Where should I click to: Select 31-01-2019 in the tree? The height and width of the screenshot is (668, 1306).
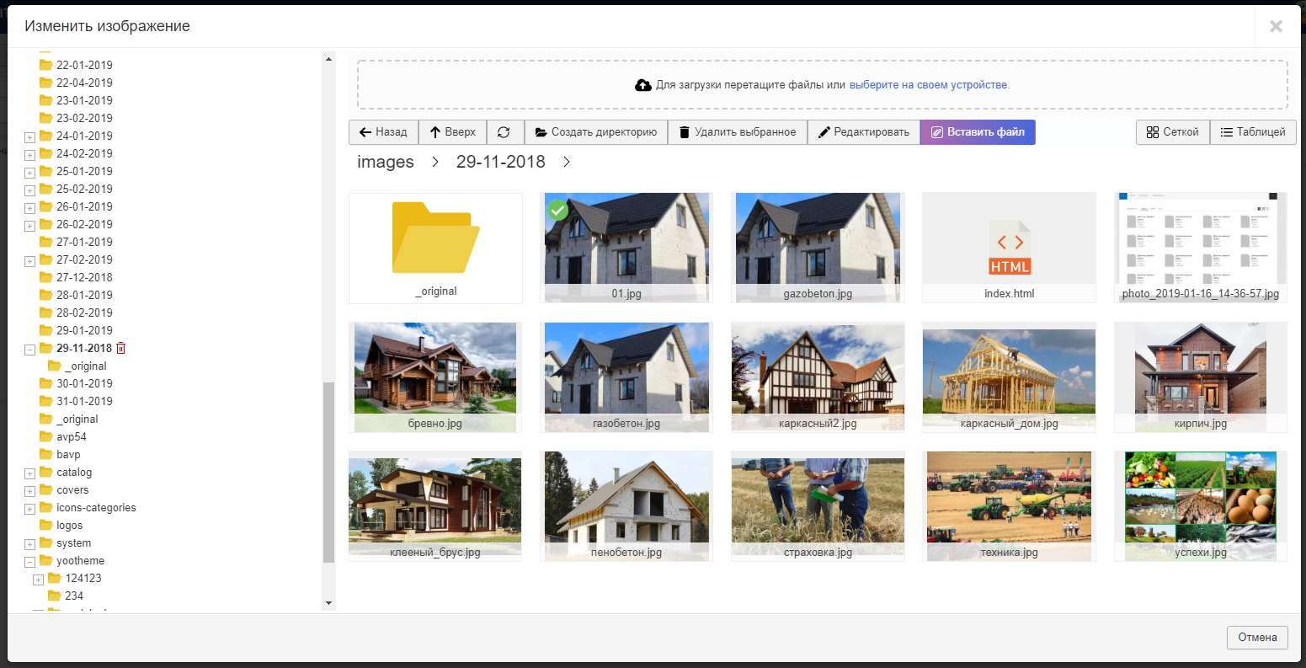(x=84, y=401)
